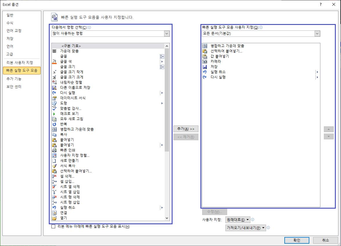Click the 빠른 인쇄 printer icon
This screenshot has width=341, height=246.
click(x=54, y=150)
